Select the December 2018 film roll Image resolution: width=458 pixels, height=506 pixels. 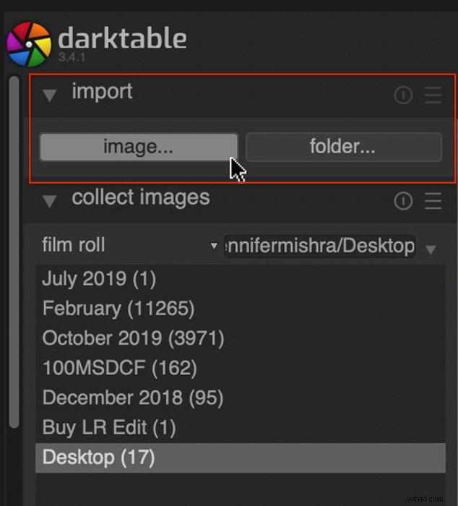click(x=241, y=398)
